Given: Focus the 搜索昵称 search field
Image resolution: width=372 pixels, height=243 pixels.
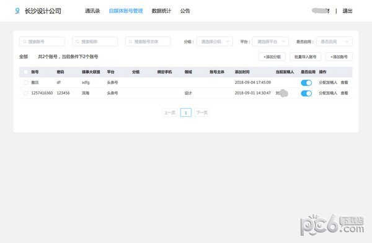Looking at the screenshot, I should point(95,41).
